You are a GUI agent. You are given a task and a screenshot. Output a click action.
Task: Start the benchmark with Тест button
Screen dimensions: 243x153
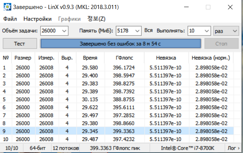click(x=20, y=44)
